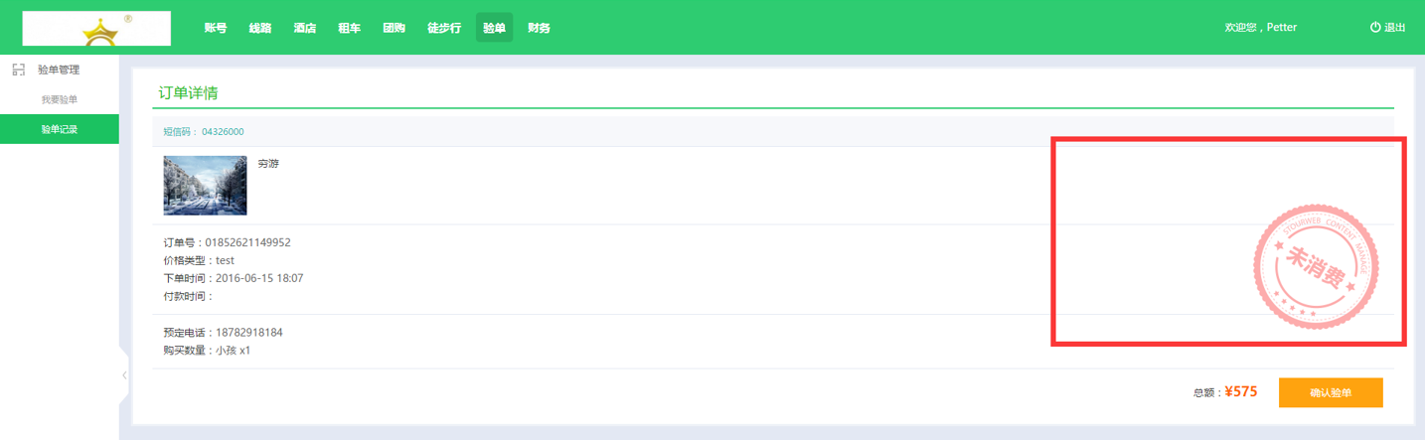1425x440 pixels.
Task: Open the 账号 menu
Action: [216, 28]
